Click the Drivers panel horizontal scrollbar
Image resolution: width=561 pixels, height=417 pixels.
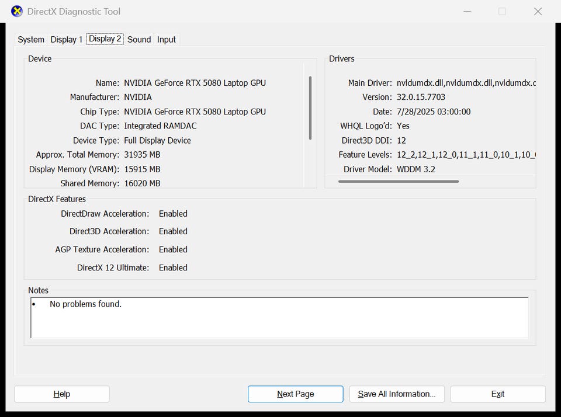399,181
